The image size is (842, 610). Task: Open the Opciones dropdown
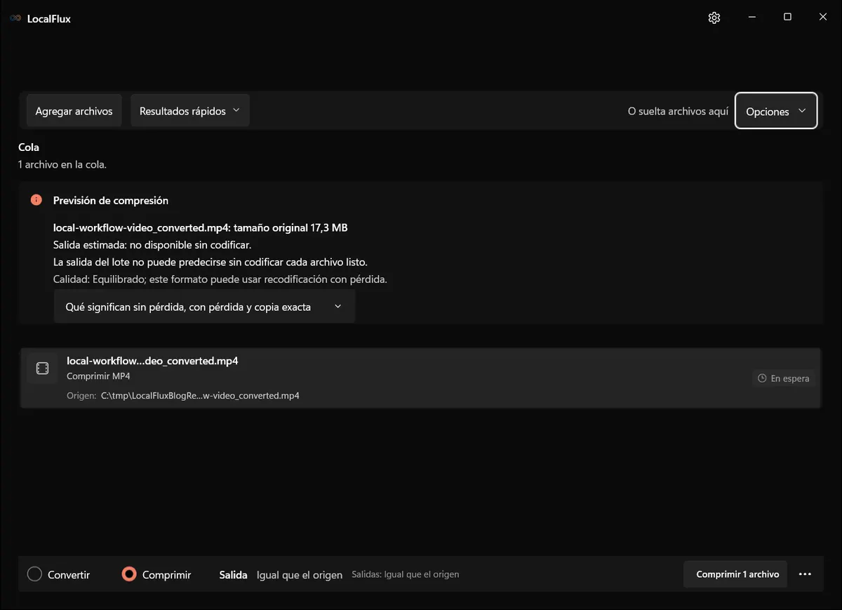[776, 111]
